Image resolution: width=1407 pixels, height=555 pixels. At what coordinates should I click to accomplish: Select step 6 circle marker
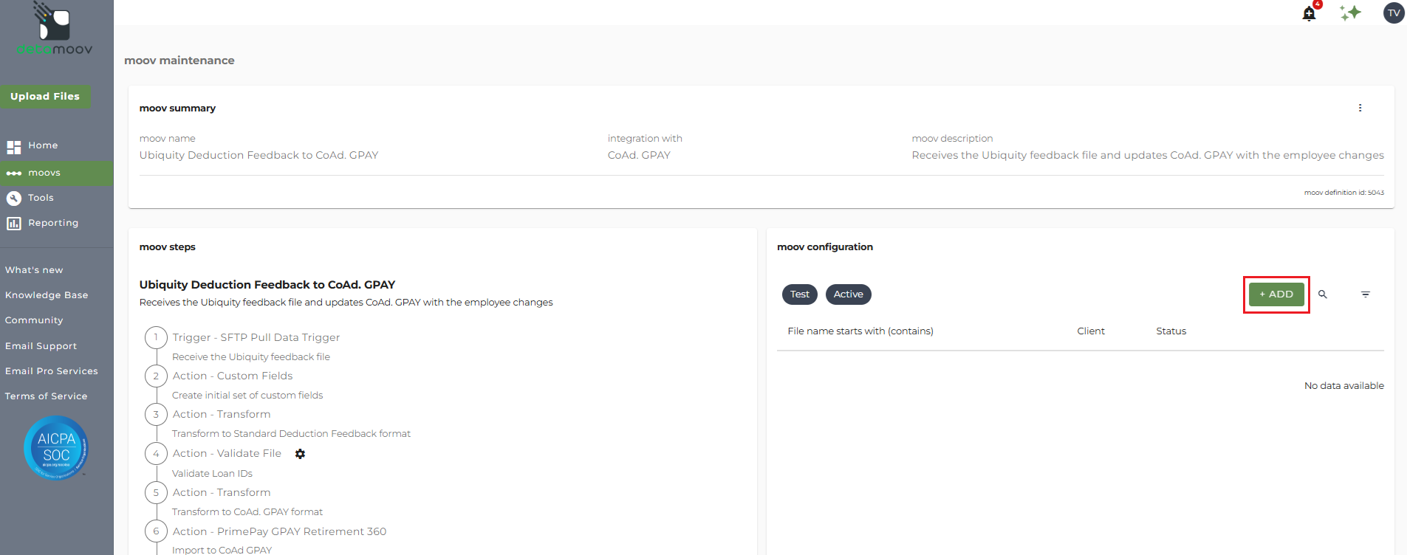[x=156, y=531]
